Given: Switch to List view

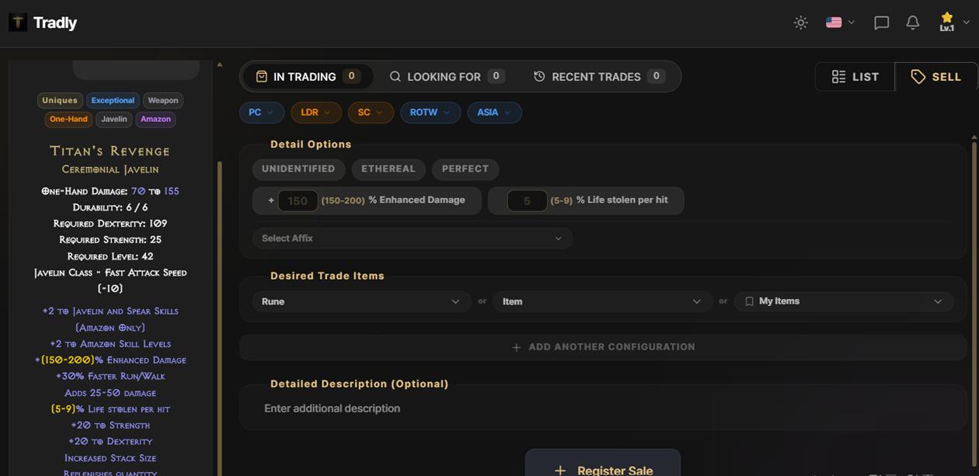Looking at the screenshot, I should tap(855, 77).
